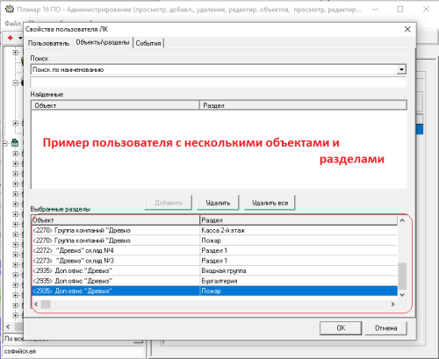Click the Отмена button
Screen dimensions: 439x359
pyautogui.click(x=385, y=328)
